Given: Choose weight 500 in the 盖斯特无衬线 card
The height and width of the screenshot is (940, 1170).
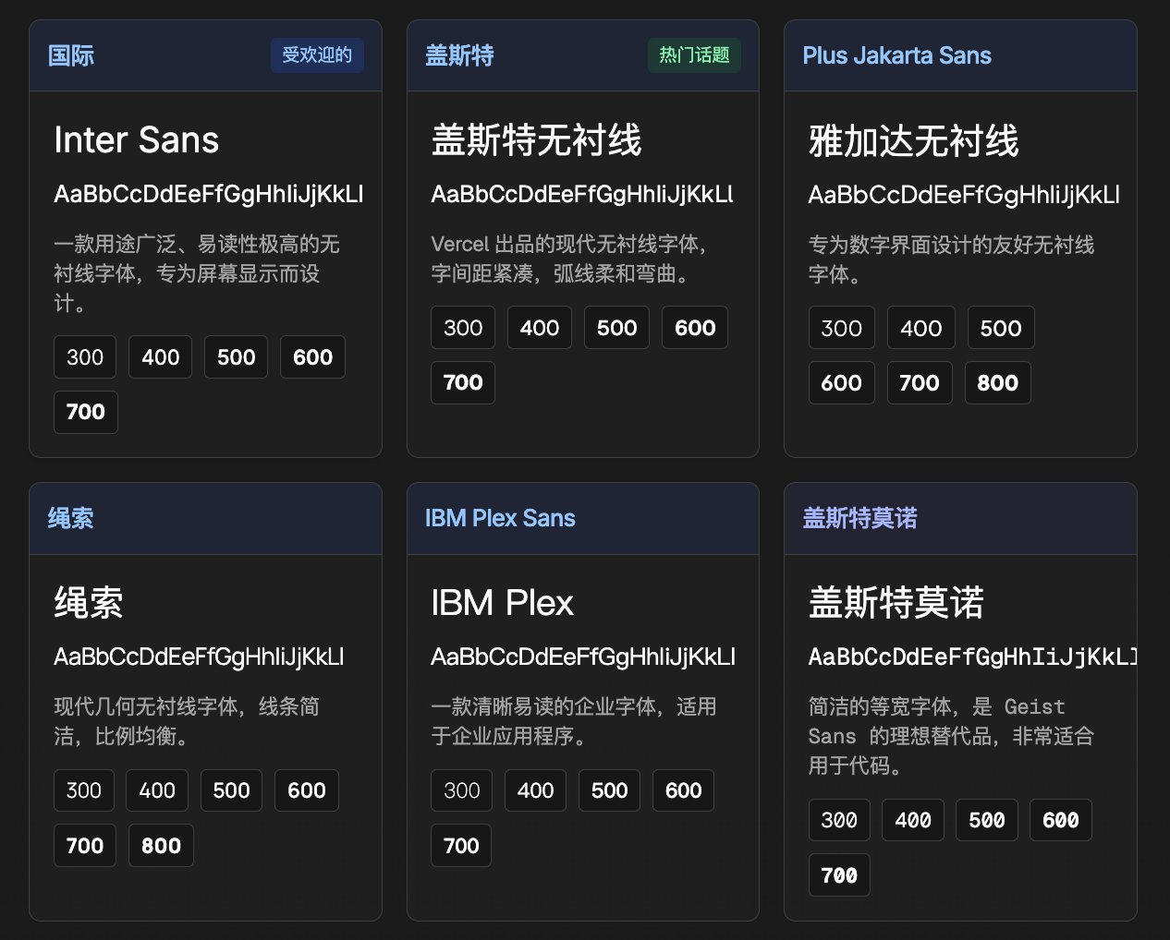Looking at the screenshot, I should pos(617,328).
